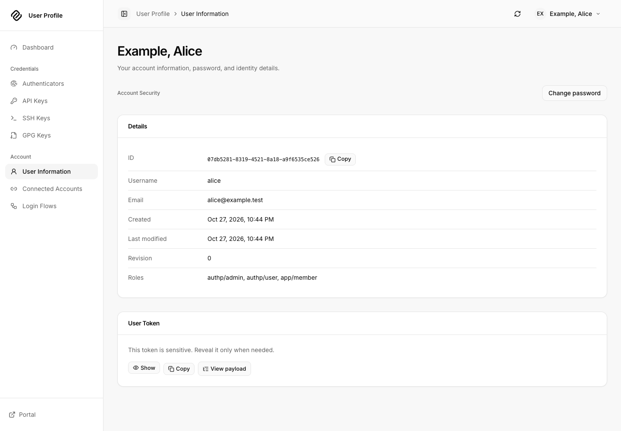Click the User Profile breadcrumb
The image size is (621, 431).
click(x=153, y=14)
